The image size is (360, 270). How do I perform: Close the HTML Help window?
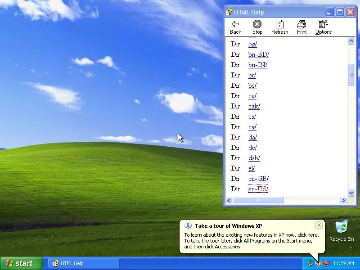(x=350, y=12)
